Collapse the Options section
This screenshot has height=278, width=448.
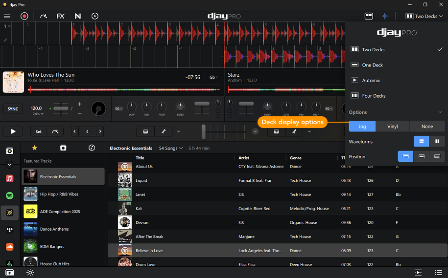point(440,112)
